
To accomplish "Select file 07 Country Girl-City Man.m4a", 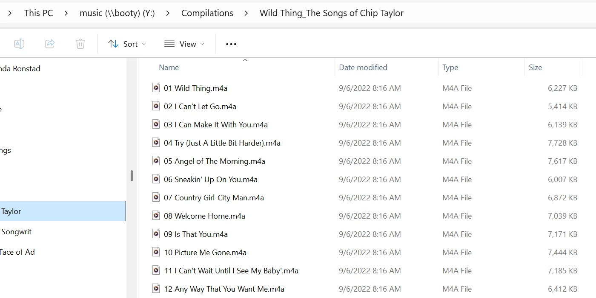I will [214, 197].
